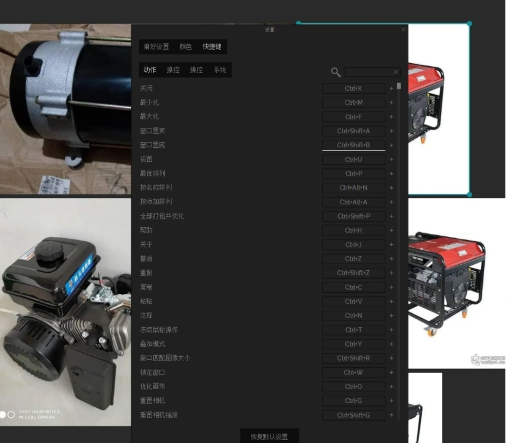Open the 颜色 tab

(x=185, y=47)
